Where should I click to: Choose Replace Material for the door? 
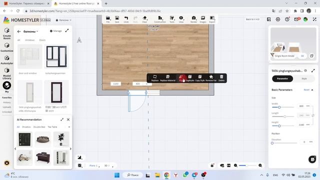tap(168, 78)
